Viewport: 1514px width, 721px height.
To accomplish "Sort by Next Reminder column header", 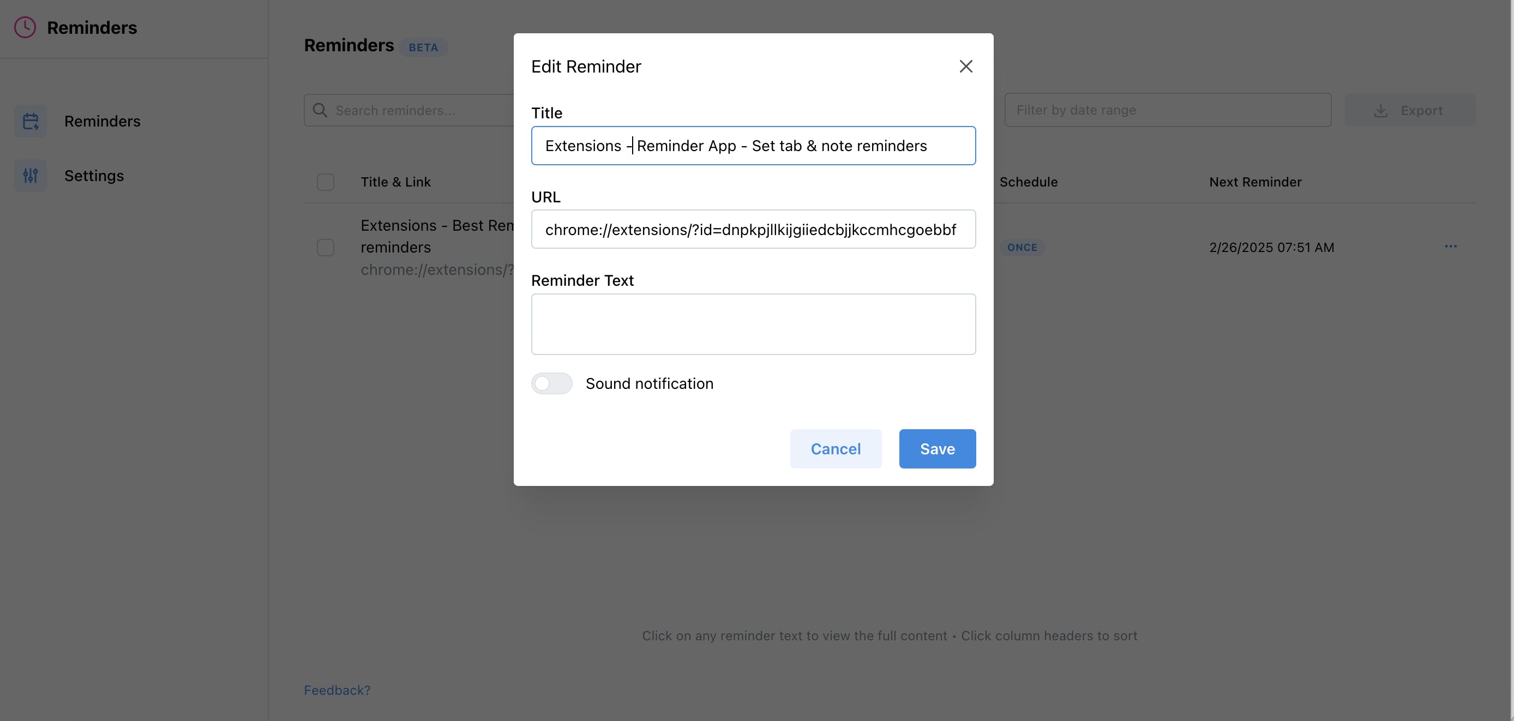I will 1255,182.
